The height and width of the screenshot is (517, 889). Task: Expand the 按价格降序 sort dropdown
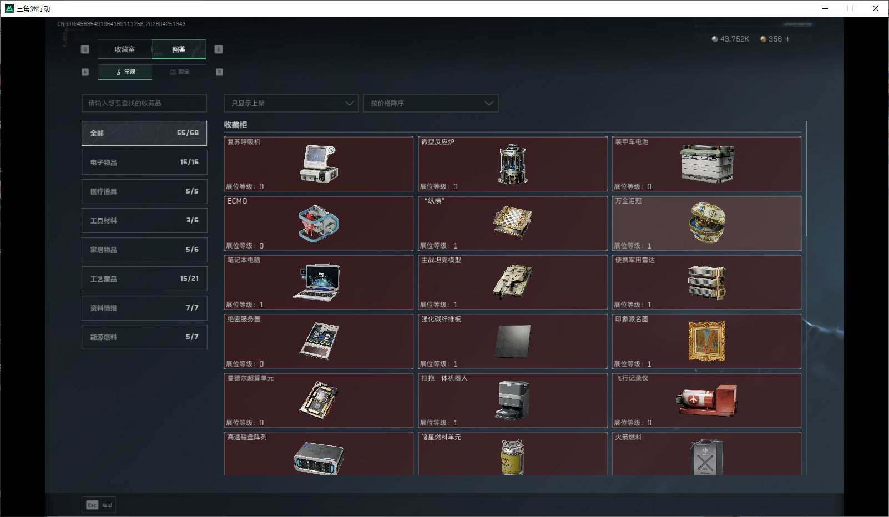[431, 103]
